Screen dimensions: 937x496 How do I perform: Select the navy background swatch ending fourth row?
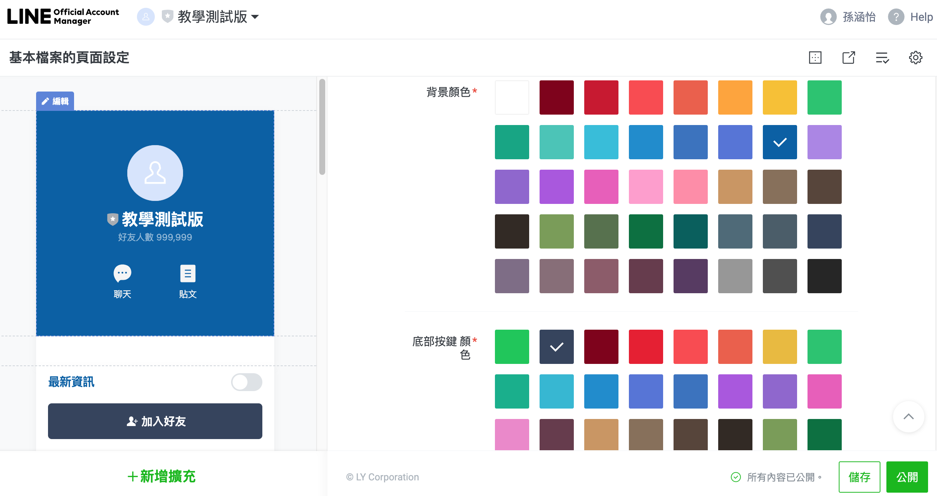(x=825, y=231)
